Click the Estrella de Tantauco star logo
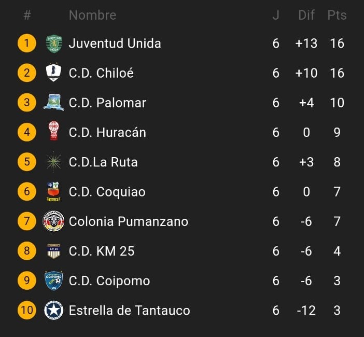364x337 pixels. pyautogui.click(x=53, y=311)
